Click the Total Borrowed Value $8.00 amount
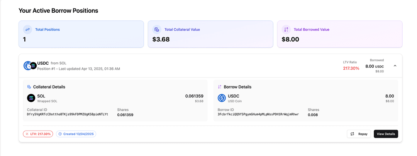The height and width of the screenshot is (156, 417). click(290, 39)
